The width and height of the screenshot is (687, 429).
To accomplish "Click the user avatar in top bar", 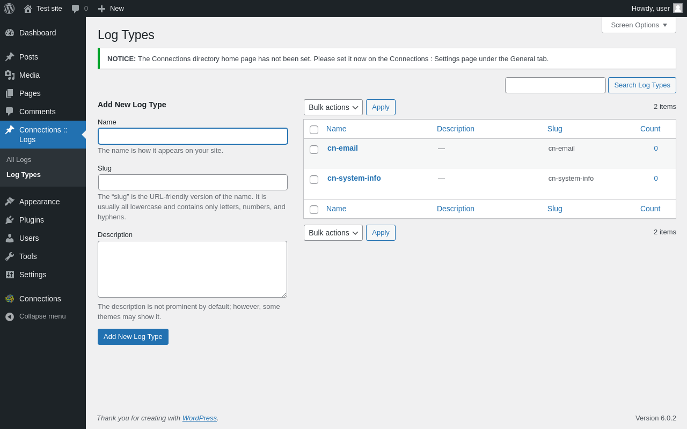I will [x=678, y=8].
